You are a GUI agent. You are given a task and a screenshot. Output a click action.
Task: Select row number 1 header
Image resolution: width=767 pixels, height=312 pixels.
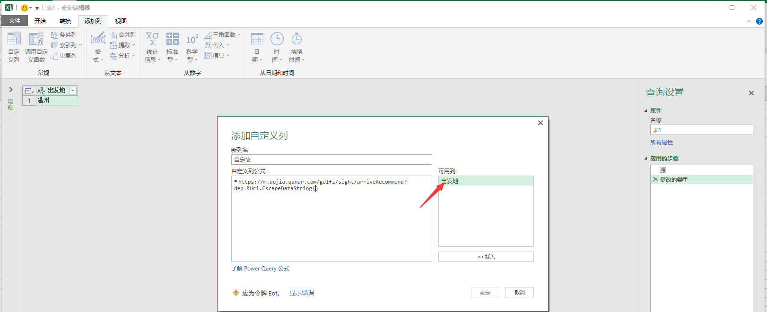[29, 101]
